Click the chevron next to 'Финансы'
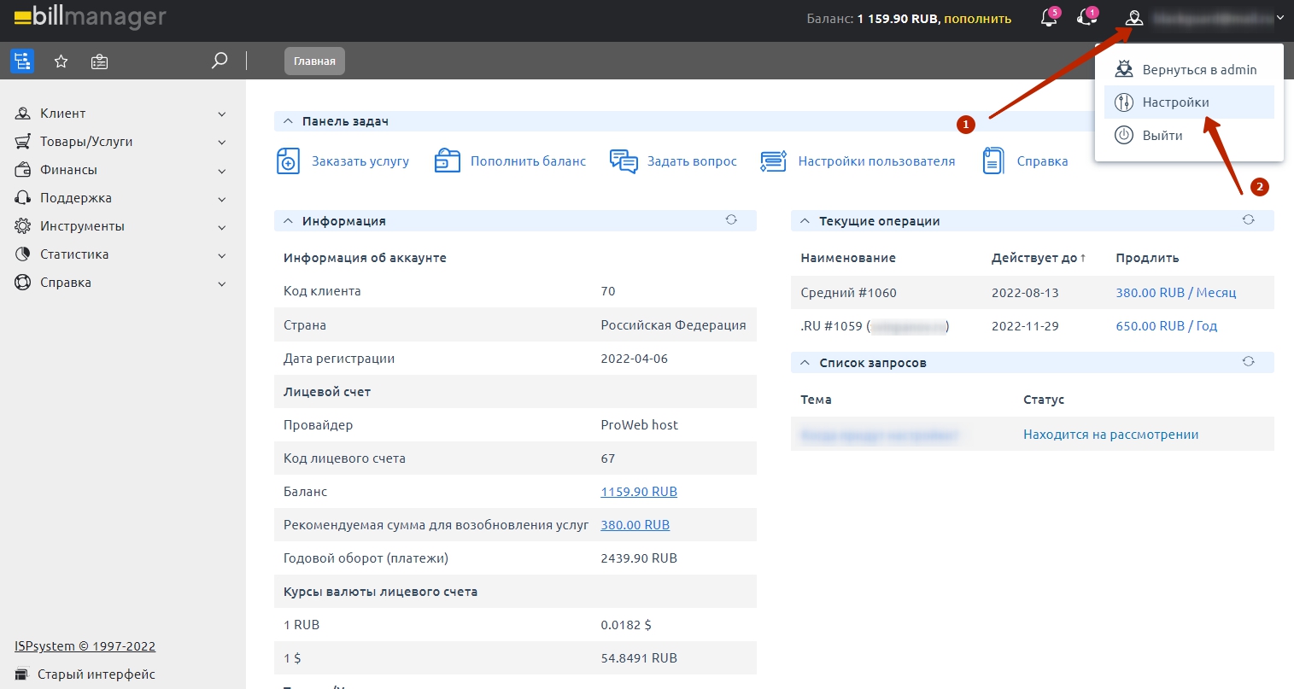This screenshot has width=1294, height=689. point(222,171)
